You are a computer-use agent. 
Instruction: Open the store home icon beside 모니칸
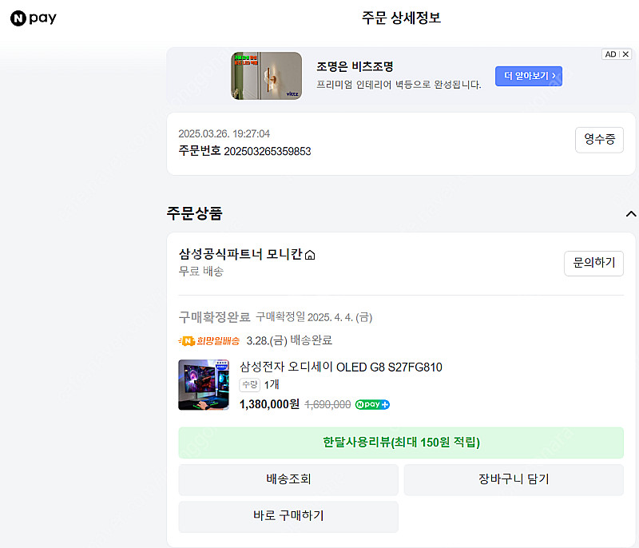tap(310, 255)
